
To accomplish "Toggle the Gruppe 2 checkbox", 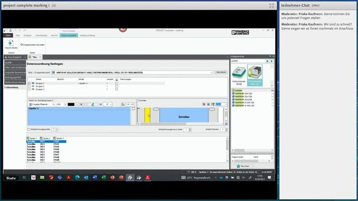I will pyautogui.click(x=29, y=87).
